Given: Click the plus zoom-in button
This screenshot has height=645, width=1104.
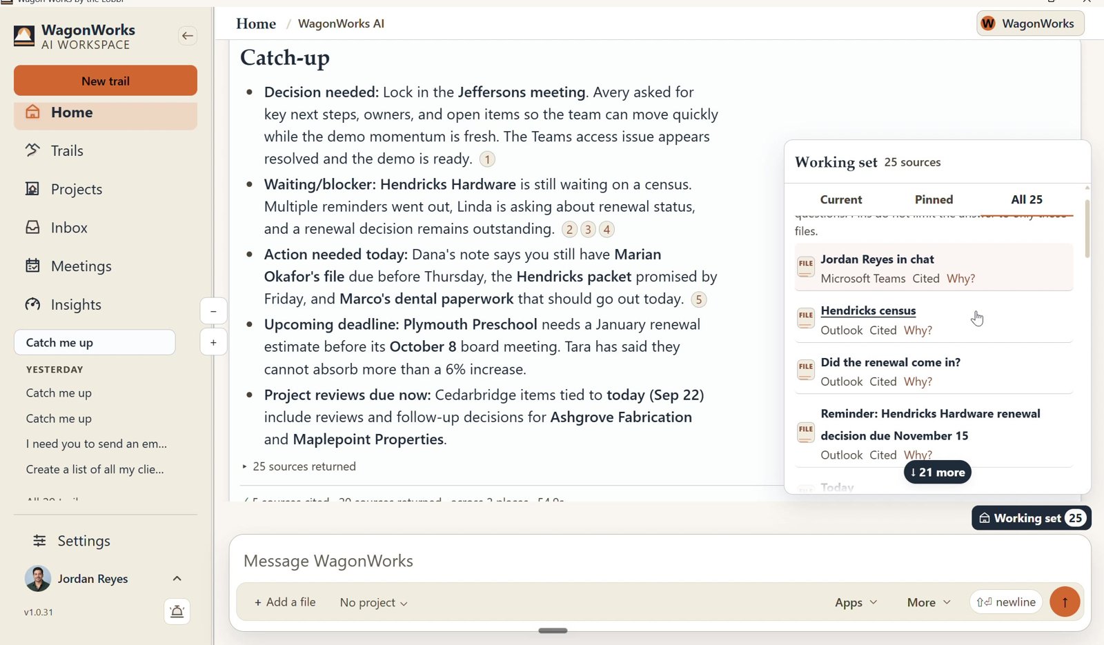Looking at the screenshot, I should 213,343.
